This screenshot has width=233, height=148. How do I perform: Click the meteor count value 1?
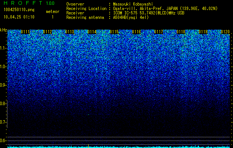[53, 17]
